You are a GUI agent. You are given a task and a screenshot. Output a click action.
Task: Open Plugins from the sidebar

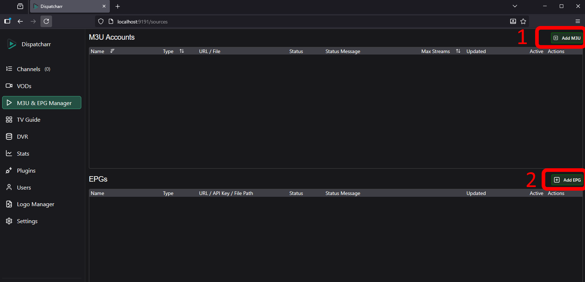[x=42, y=170]
